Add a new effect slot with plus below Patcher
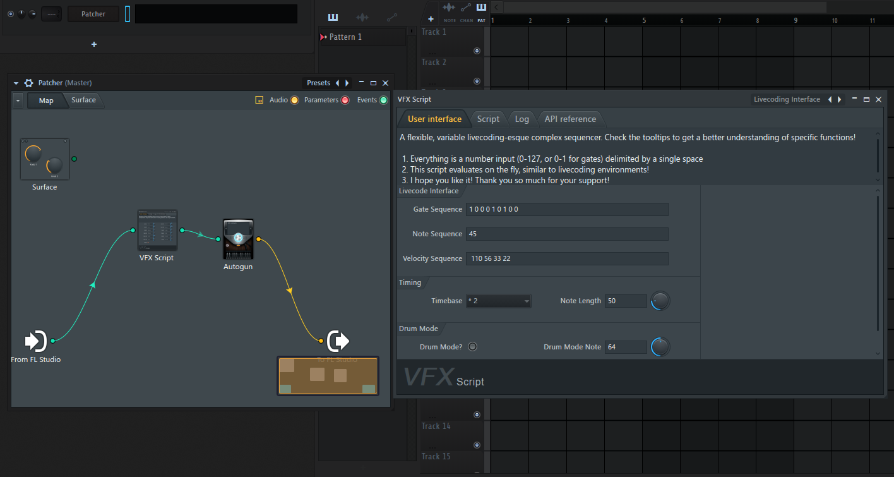The width and height of the screenshot is (894, 477). point(94,44)
